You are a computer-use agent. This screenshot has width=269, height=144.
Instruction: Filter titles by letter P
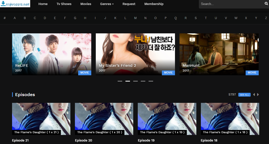pyautogui.click(x=166, y=18)
